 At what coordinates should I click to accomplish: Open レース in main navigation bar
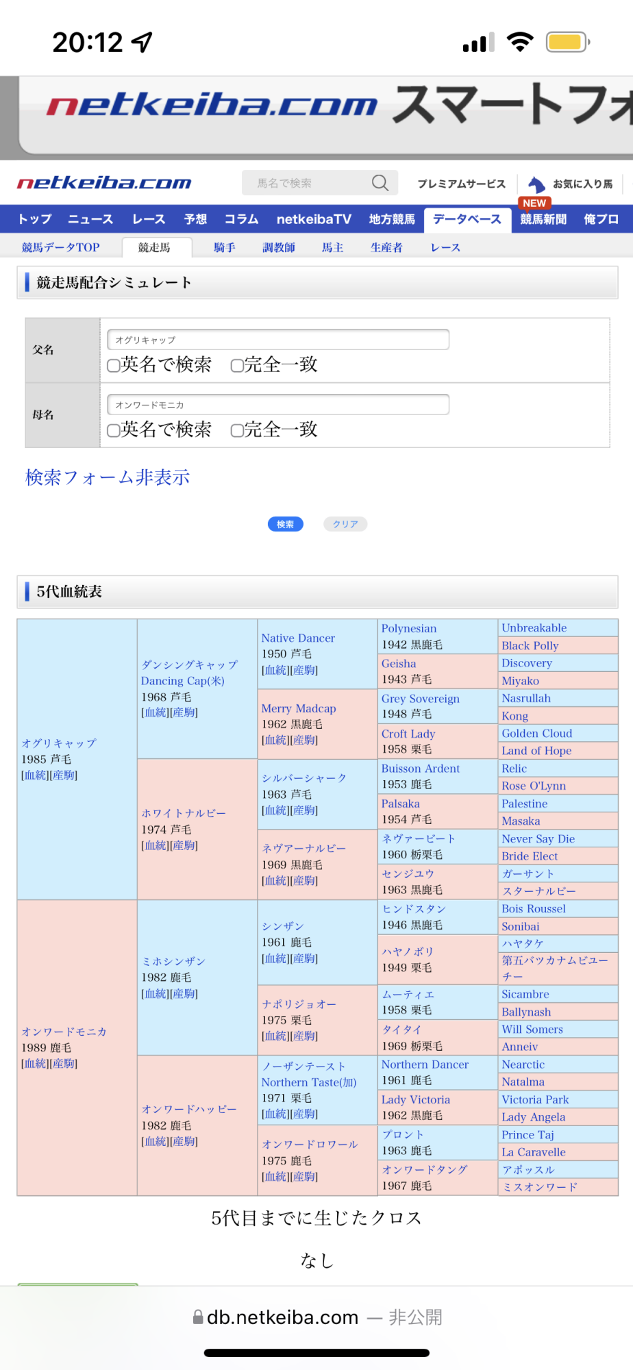click(149, 219)
